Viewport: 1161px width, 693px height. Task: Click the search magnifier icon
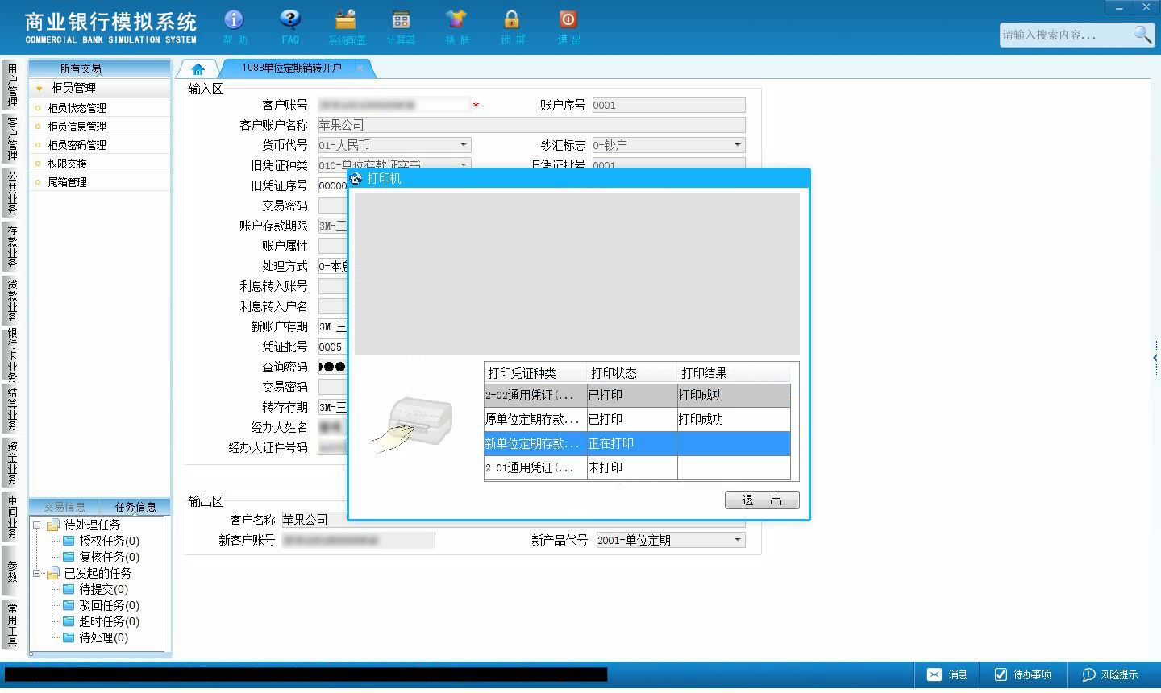point(1142,34)
